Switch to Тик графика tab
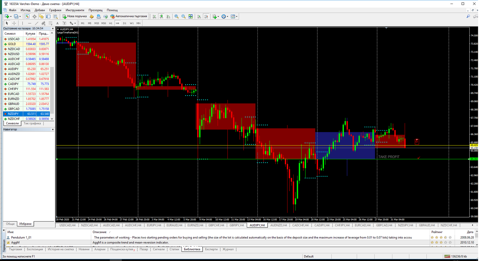The image size is (482, 261). point(32,123)
